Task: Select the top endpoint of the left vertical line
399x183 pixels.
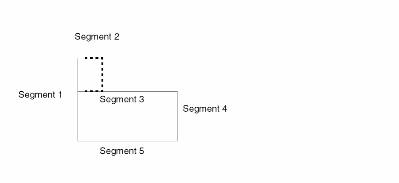Action: (x=78, y=58)
